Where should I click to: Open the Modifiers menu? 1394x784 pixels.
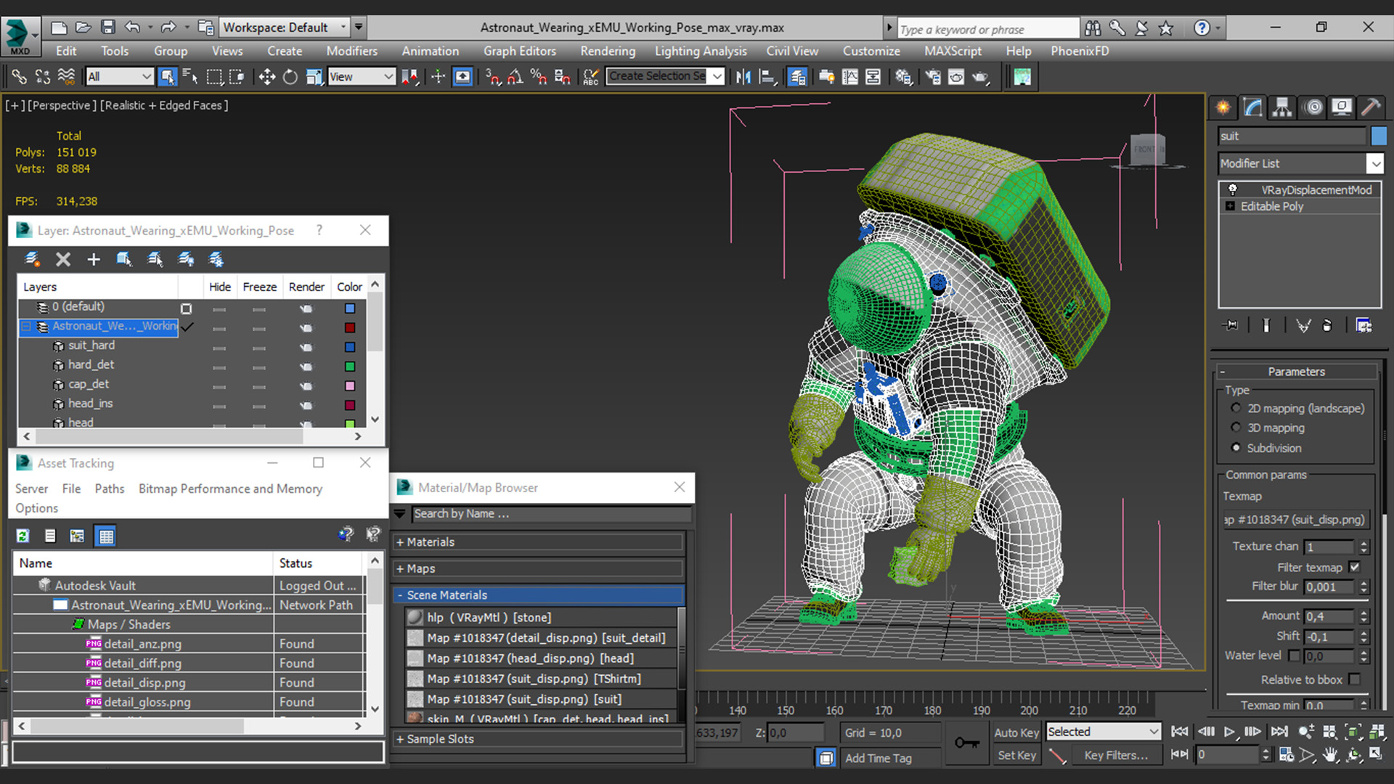(351, 51)
